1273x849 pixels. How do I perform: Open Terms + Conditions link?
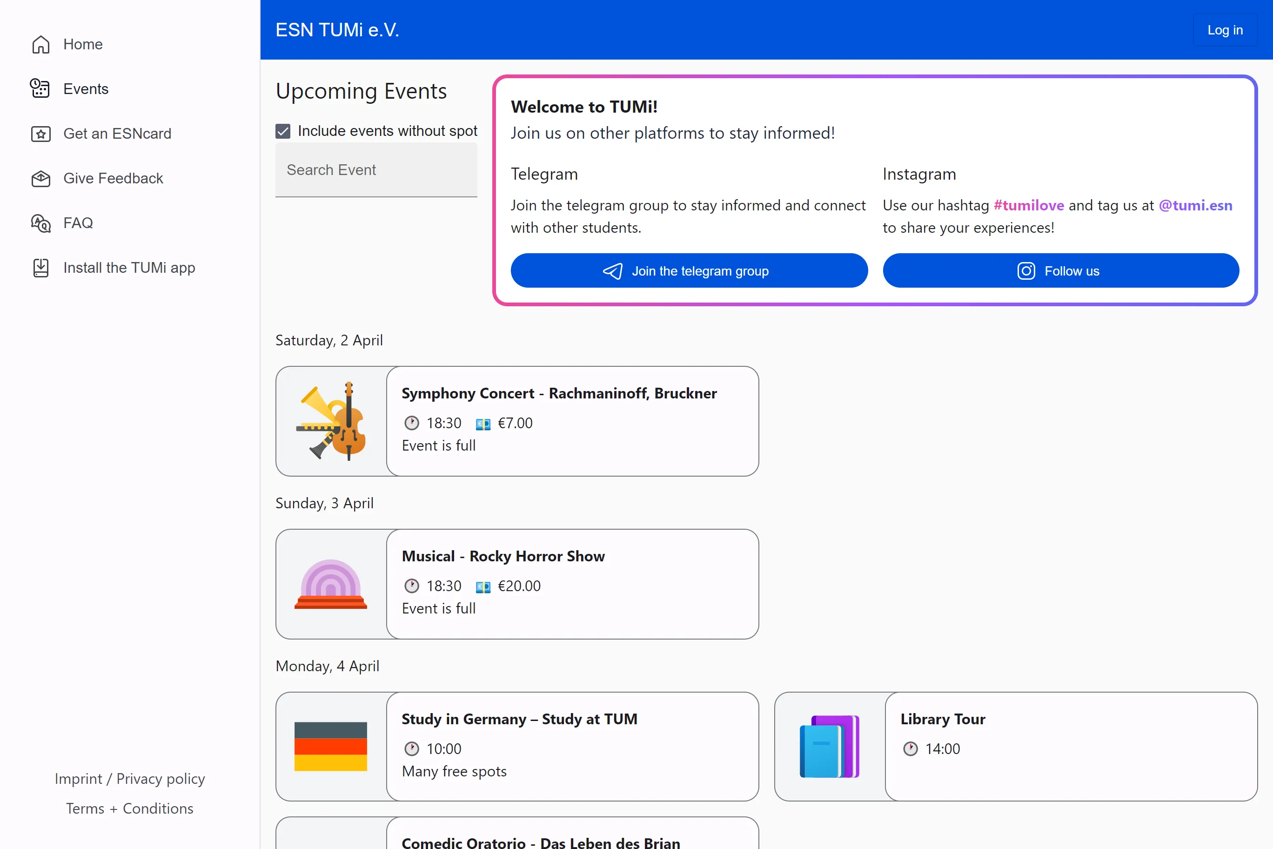[130, 809]
